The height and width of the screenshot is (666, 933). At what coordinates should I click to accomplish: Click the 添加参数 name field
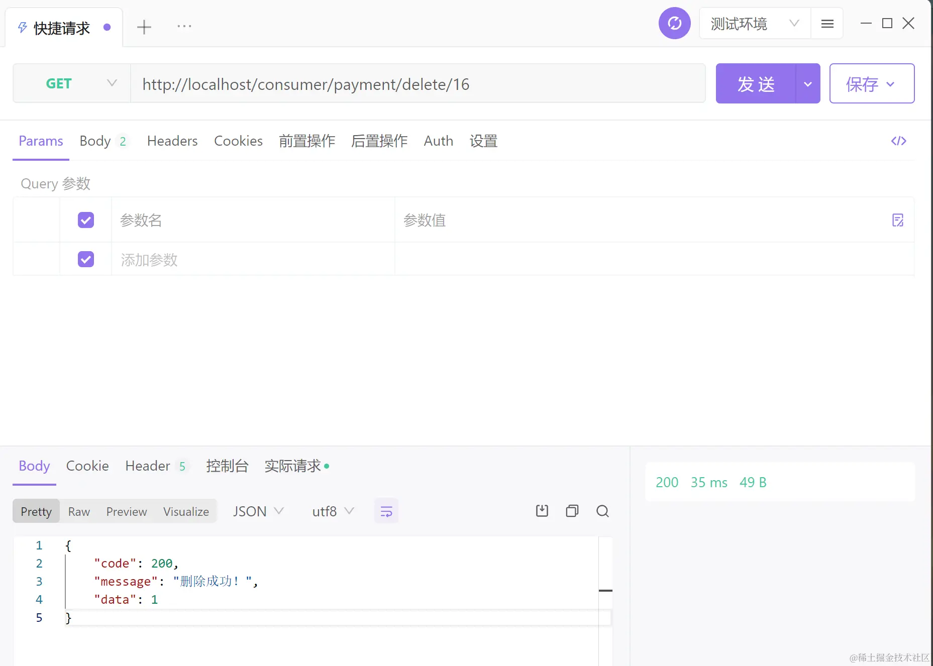pos(253,259)
